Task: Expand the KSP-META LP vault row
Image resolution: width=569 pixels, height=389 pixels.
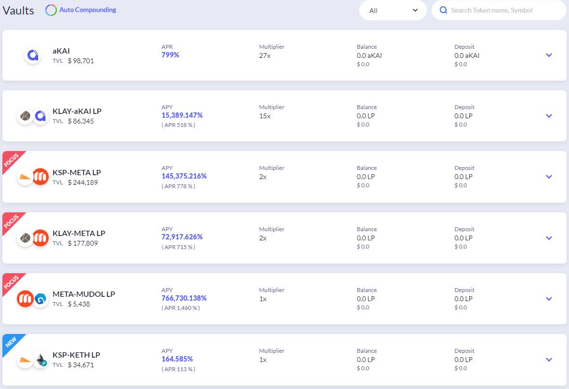Action: (x=549, y=177)
